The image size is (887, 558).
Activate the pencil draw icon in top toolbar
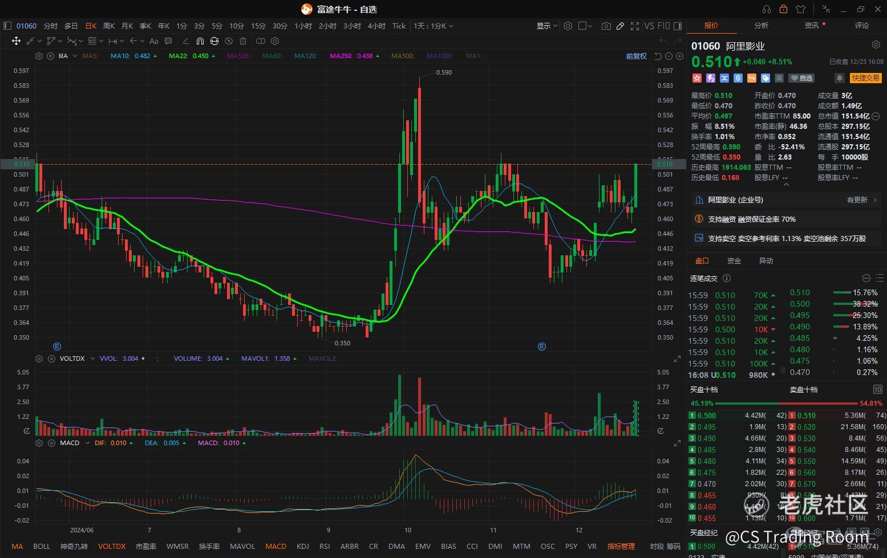pos(620,26)
